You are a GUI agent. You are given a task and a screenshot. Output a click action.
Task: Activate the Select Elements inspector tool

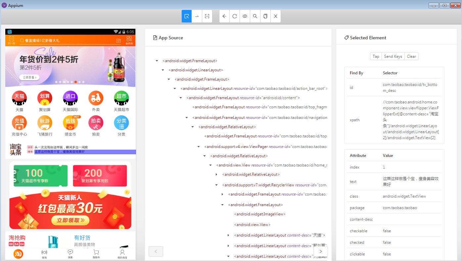[187, 16]
